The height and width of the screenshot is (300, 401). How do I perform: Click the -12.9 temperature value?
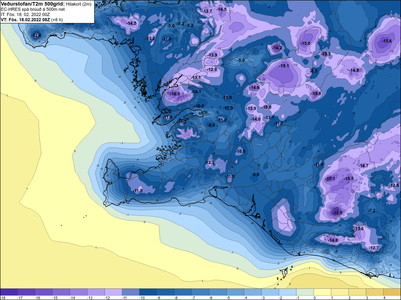pos(212,69)
